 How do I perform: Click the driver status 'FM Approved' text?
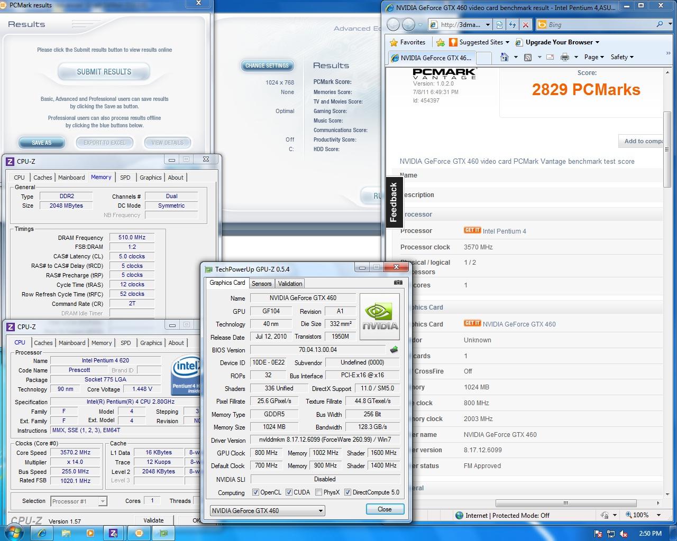click(482, 466)
